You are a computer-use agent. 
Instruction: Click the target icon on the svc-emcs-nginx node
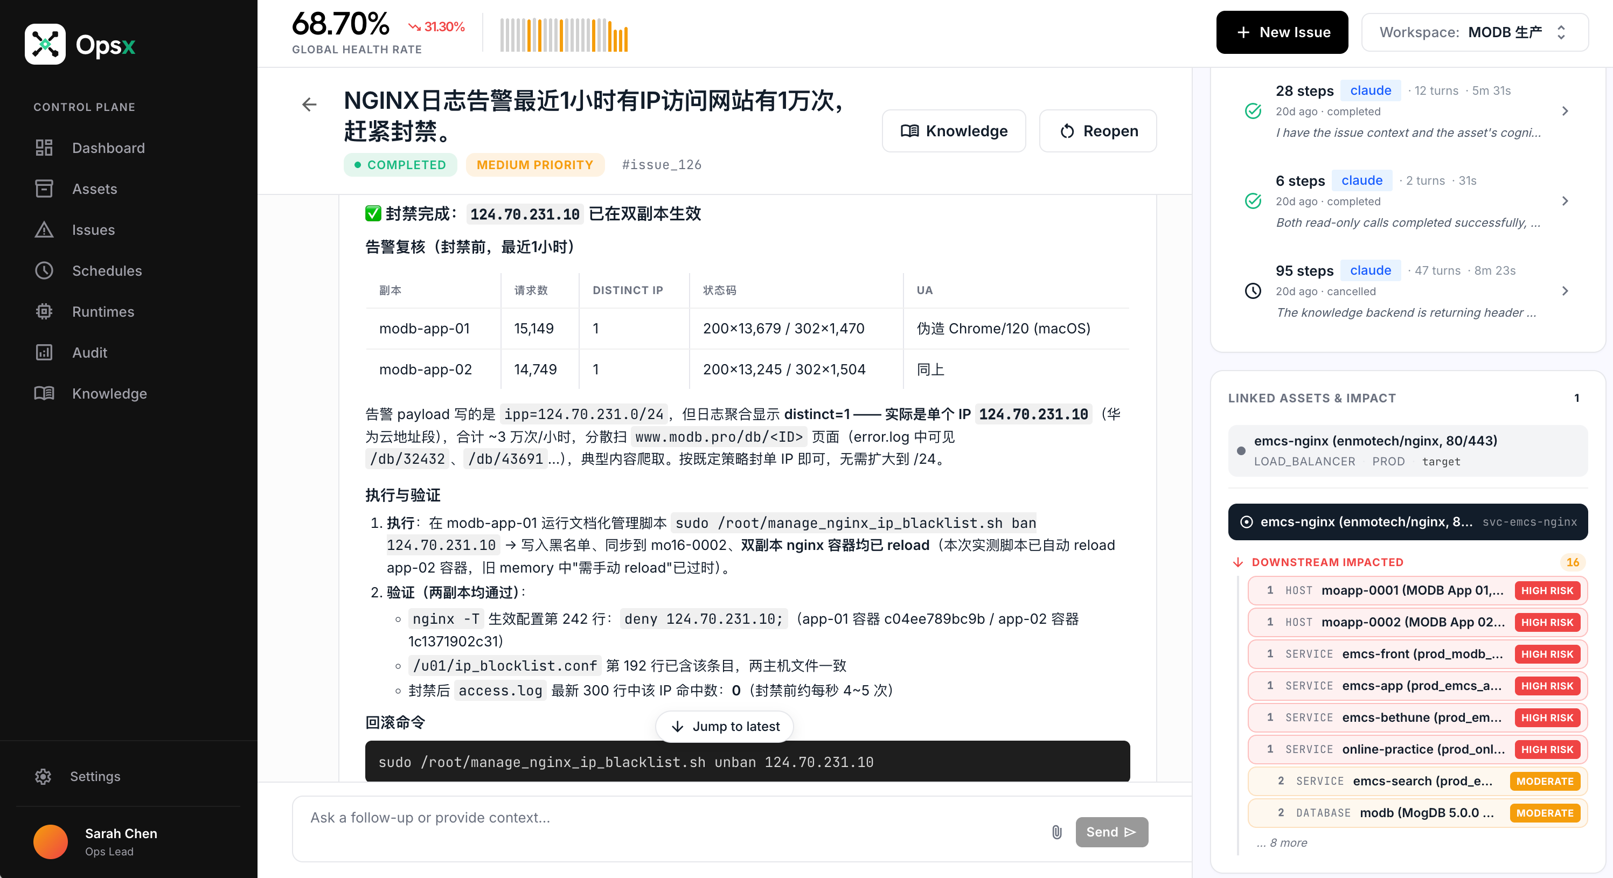tap(1247, 521)
